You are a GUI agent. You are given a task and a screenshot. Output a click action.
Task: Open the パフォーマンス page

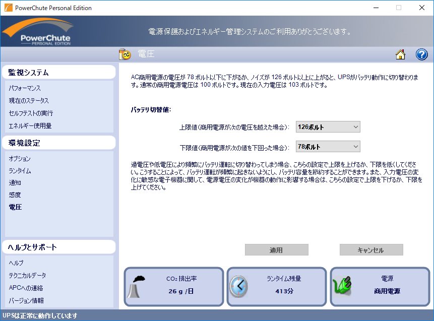click(x=25, y=88)
